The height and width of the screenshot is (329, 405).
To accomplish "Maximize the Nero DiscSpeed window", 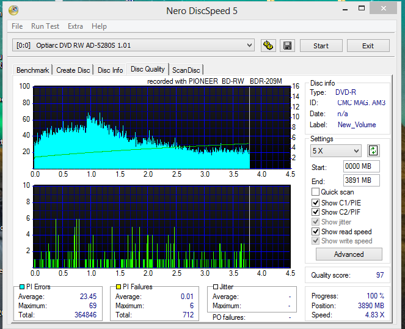I will pyautogui.click(x=362, y=9).
